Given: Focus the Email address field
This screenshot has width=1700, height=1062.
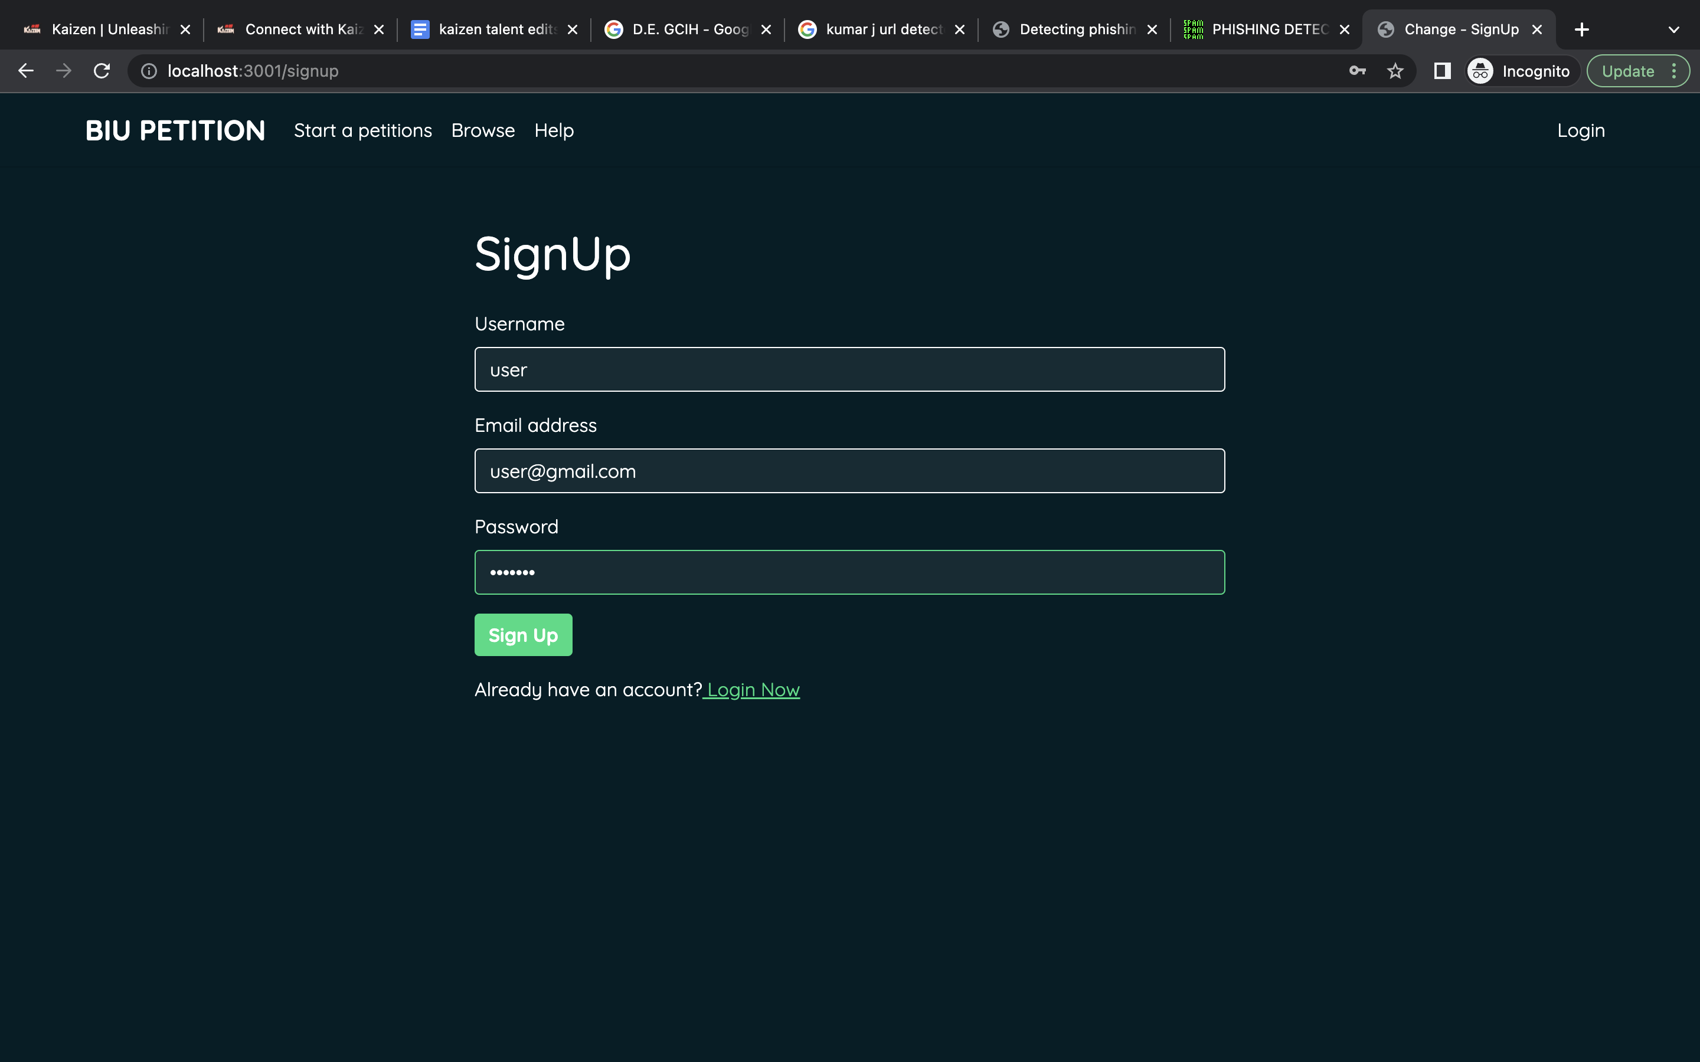Looking at the screenshot, I should 849,471.
